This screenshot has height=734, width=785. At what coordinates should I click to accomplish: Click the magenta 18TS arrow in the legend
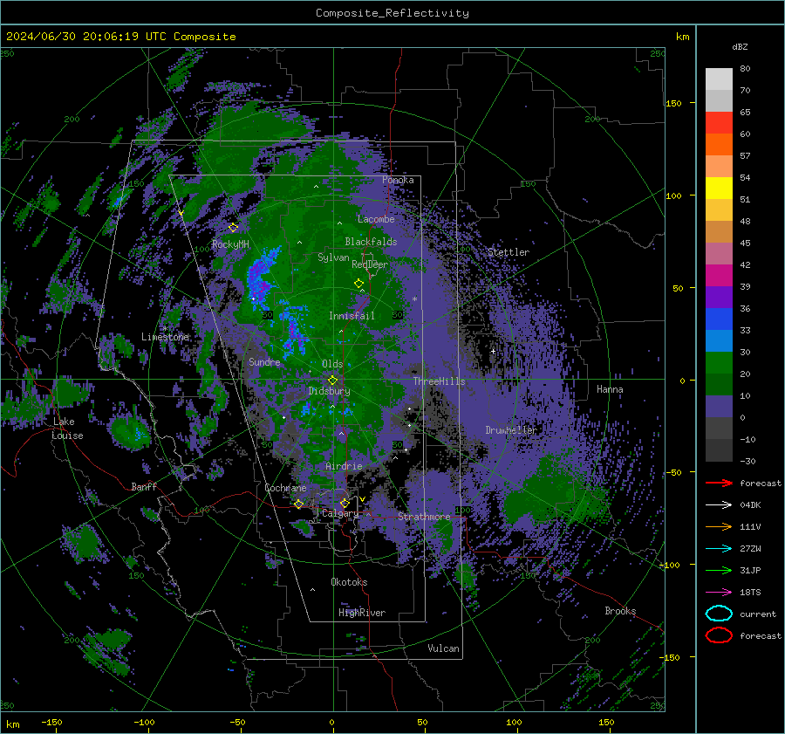pyautogui.click(x=719, y=593)
